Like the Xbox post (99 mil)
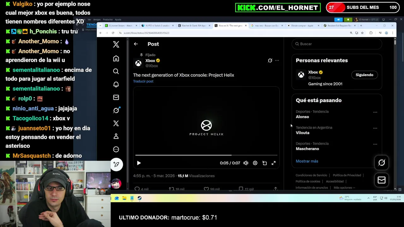 click(x=211, y=189)
